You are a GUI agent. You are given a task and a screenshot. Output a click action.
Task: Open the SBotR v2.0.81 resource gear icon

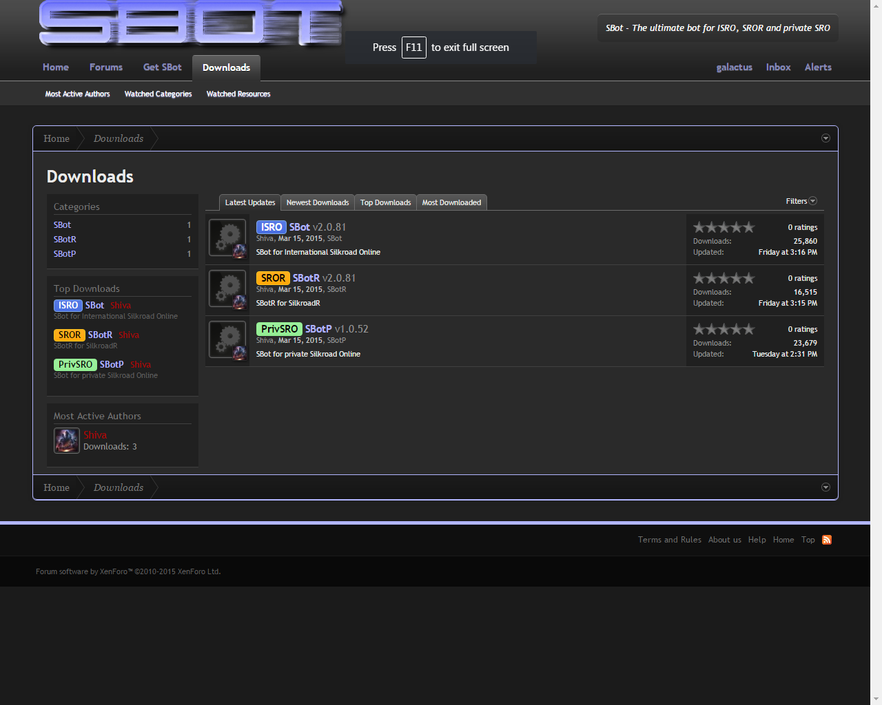point(227,289)
